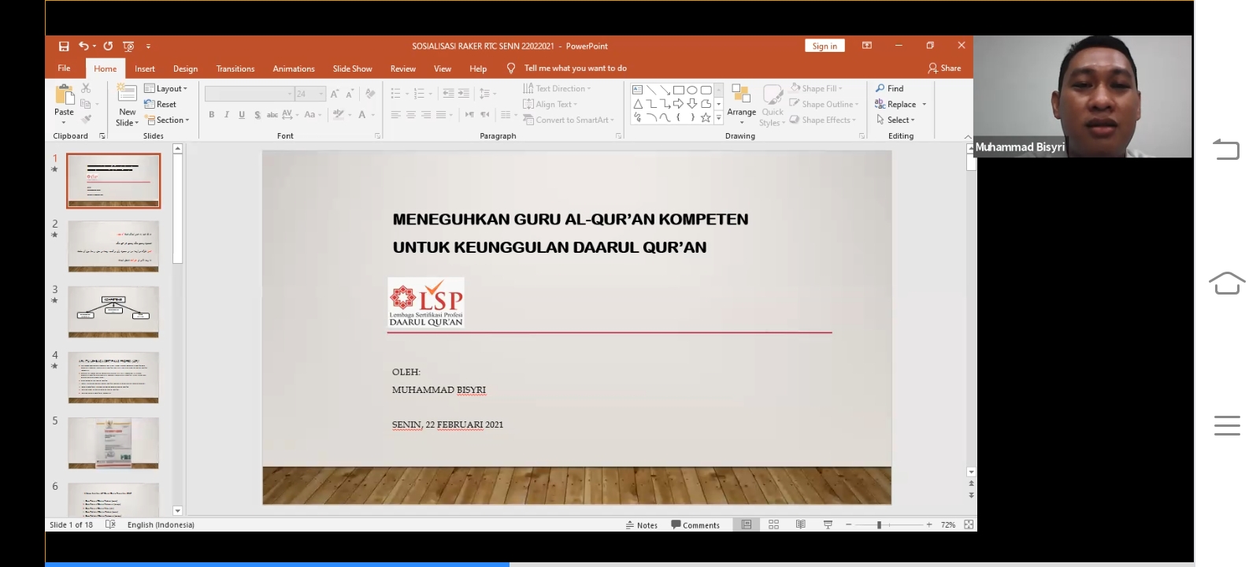Cut selection using the scissors icon
1260x567 pixels.
[x=86, y=88]
